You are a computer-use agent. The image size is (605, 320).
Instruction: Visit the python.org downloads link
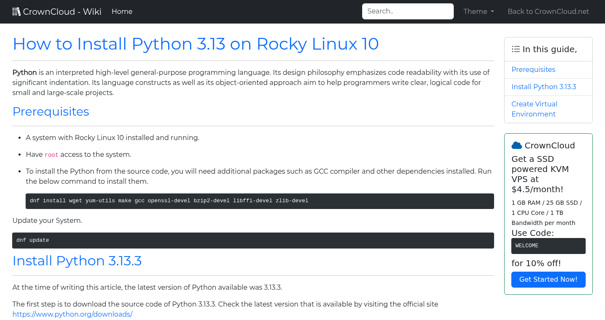coord(72,314)
